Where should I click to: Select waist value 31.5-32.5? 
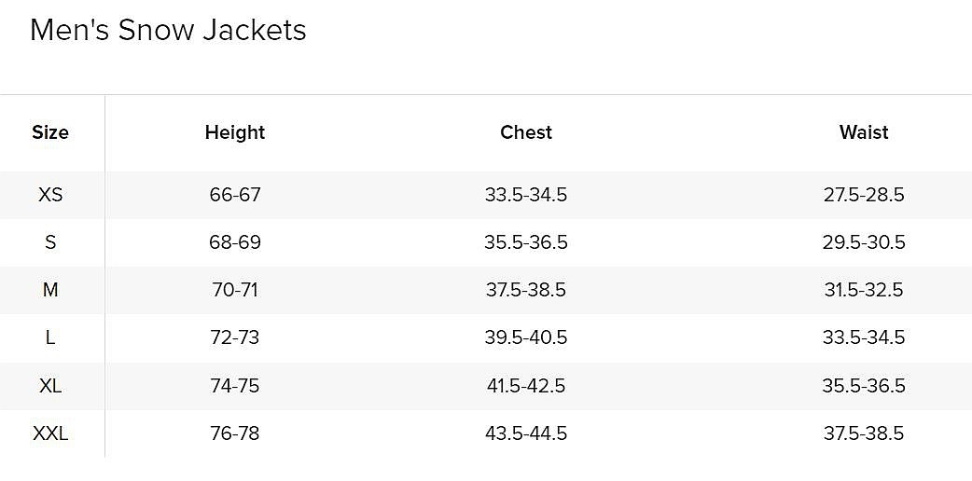click(x=864, y=290)
